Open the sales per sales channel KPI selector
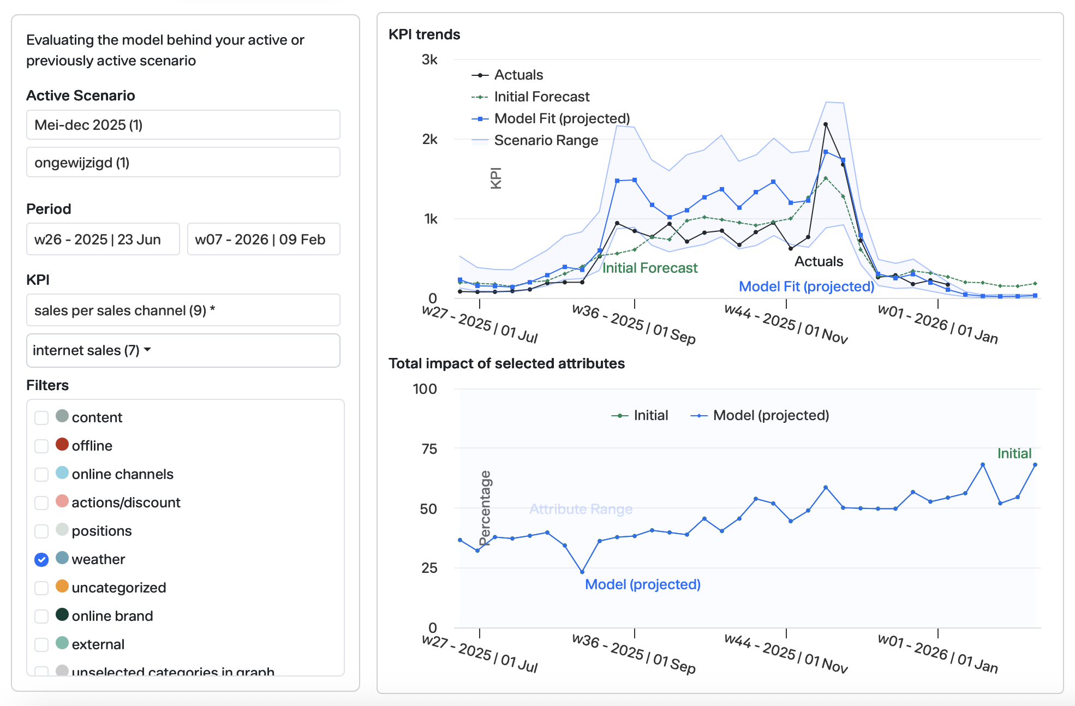This screenshot has width=1075, height=706. coord(183,310)
